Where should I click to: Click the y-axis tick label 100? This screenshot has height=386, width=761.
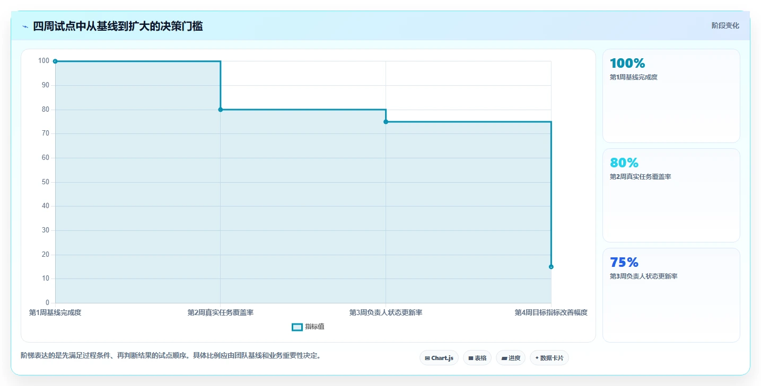(43, 61)
